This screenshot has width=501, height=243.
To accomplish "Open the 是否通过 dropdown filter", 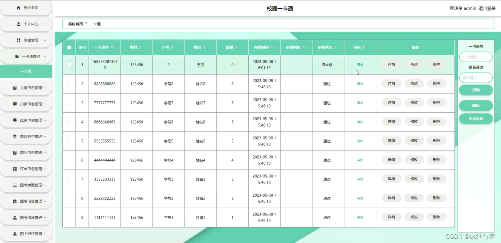I will tap(476, 78).
